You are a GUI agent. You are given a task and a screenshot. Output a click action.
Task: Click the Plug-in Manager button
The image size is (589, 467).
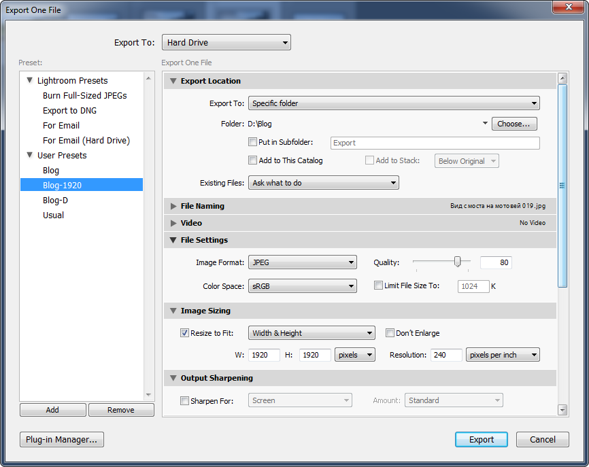[x=61, y=440]
